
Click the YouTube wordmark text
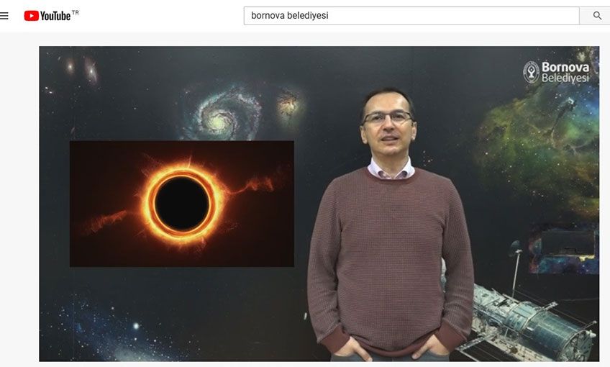[x=55, y=16]
